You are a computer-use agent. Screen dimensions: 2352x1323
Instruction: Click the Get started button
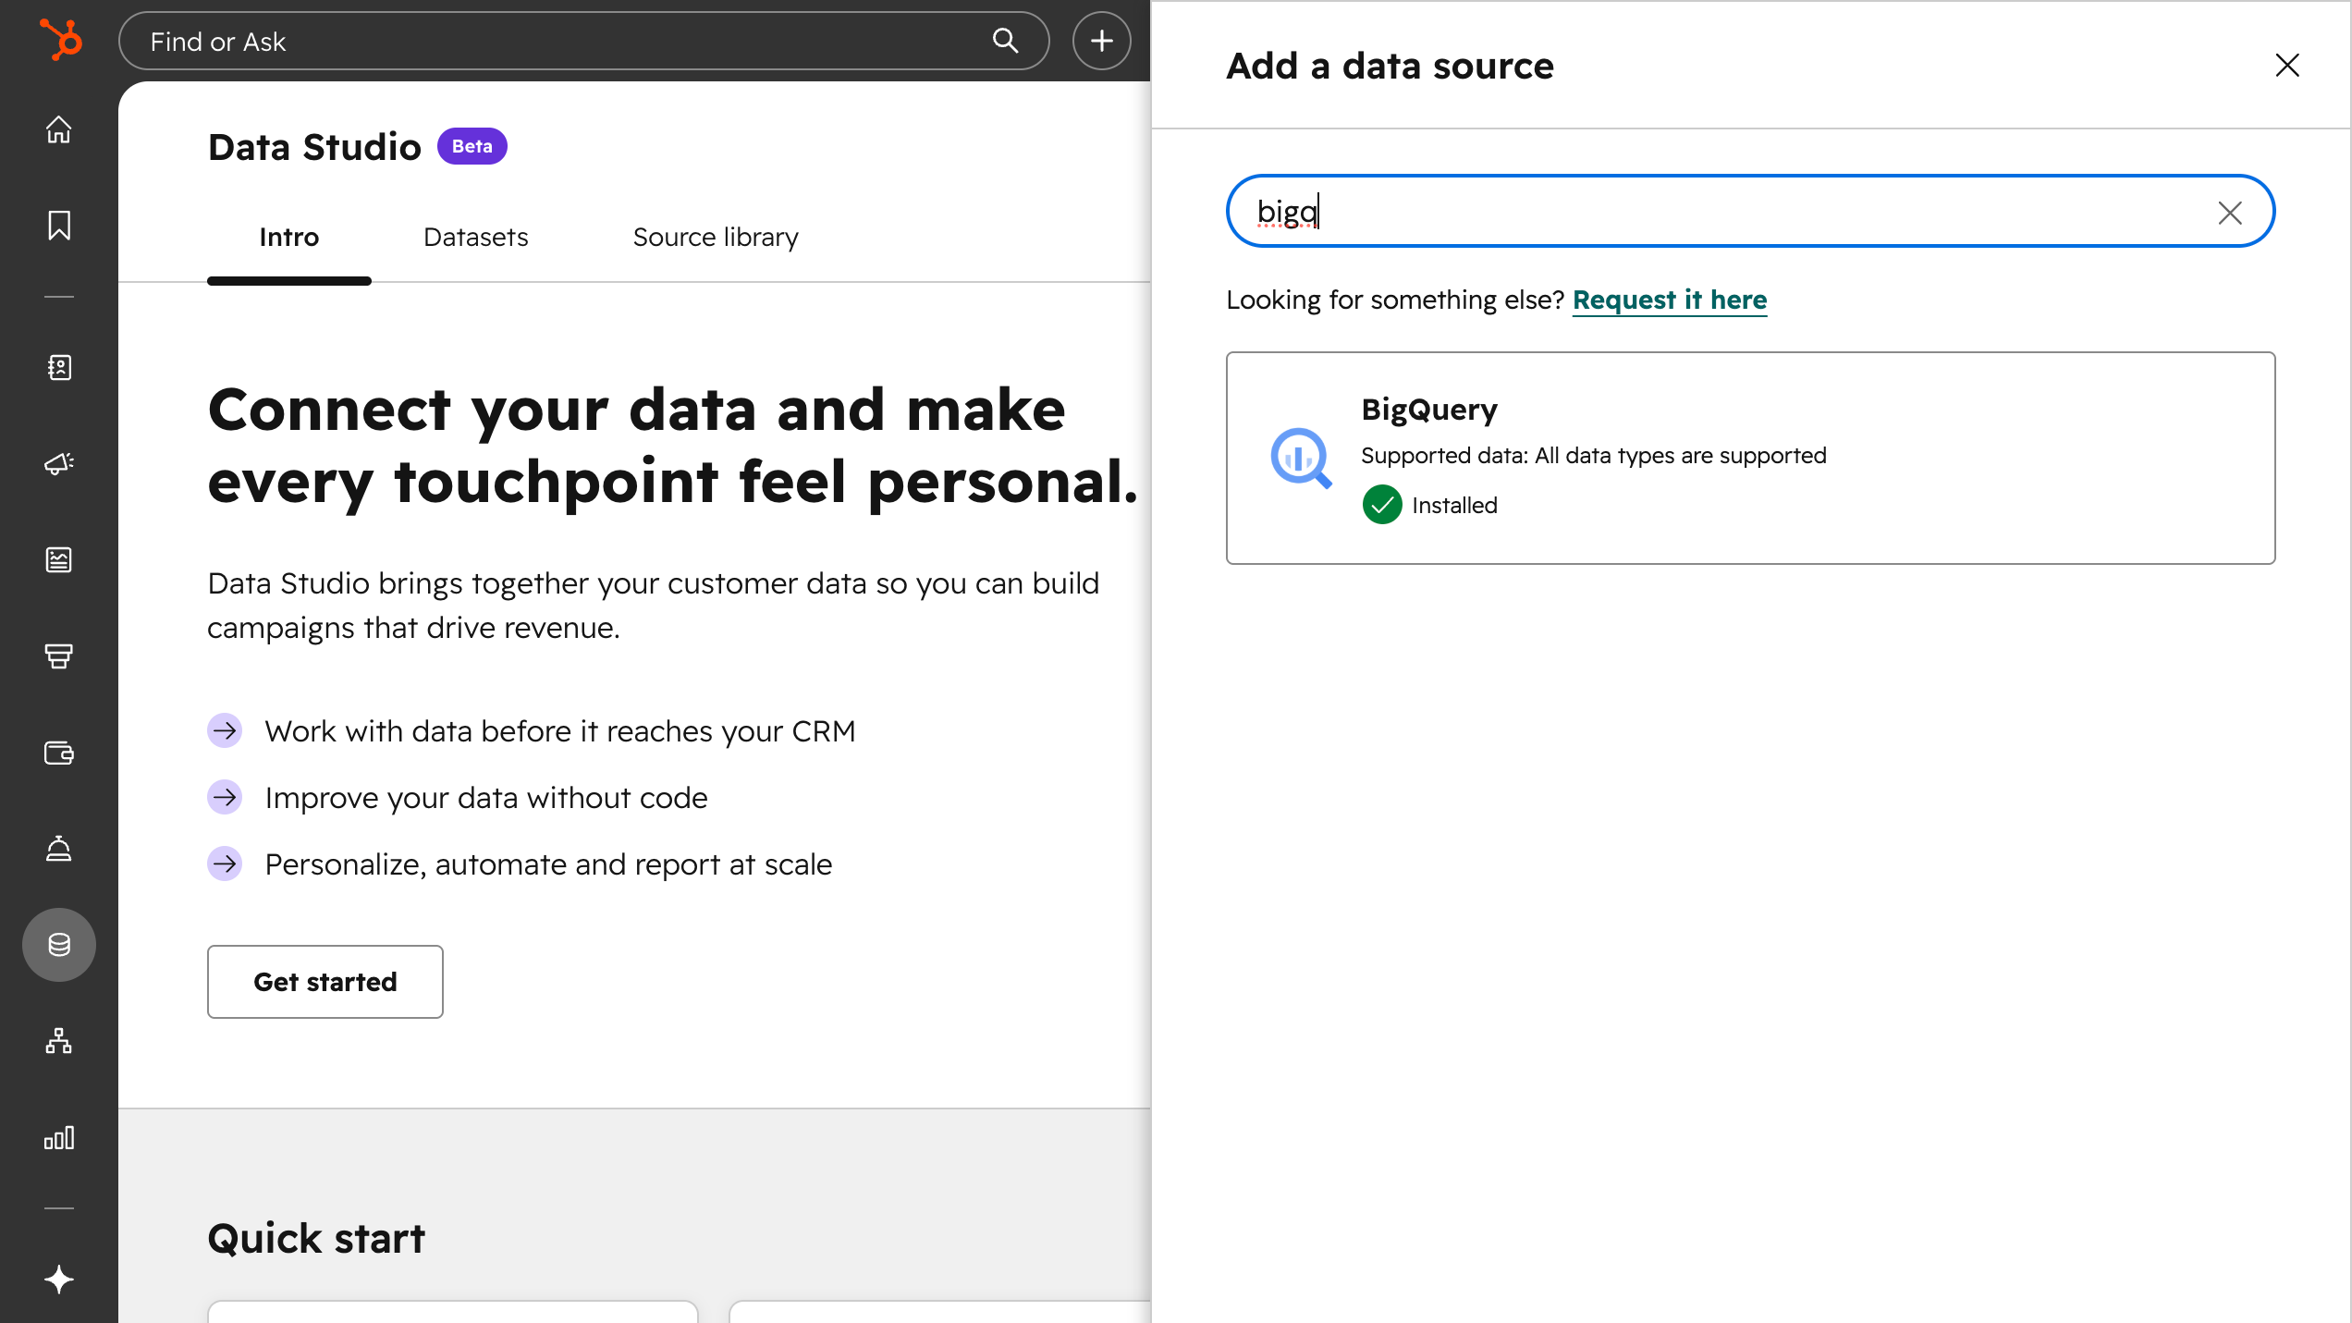[325, 982]
